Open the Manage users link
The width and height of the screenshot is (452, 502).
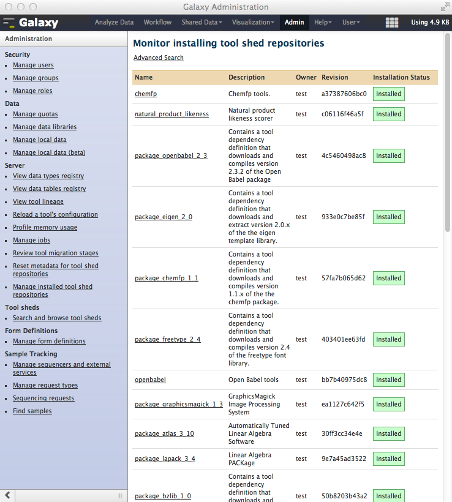pyautogui.click(x=33, y=65)
